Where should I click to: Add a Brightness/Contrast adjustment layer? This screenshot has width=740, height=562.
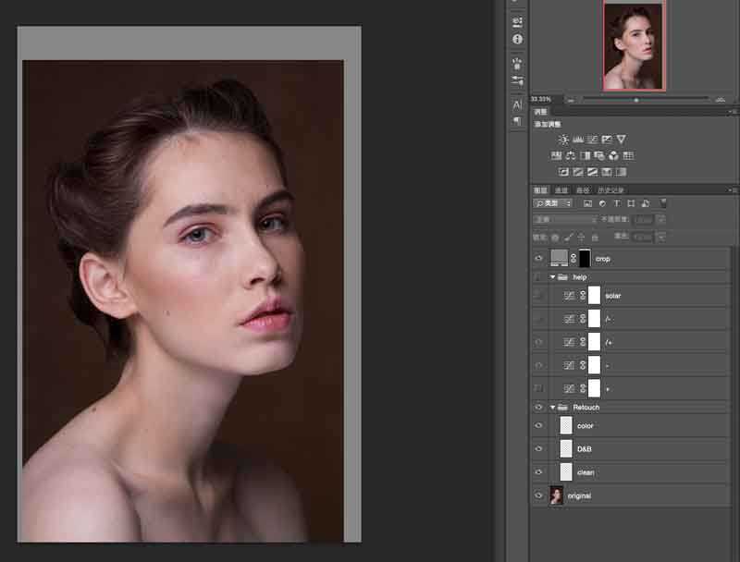coord(564,137)
